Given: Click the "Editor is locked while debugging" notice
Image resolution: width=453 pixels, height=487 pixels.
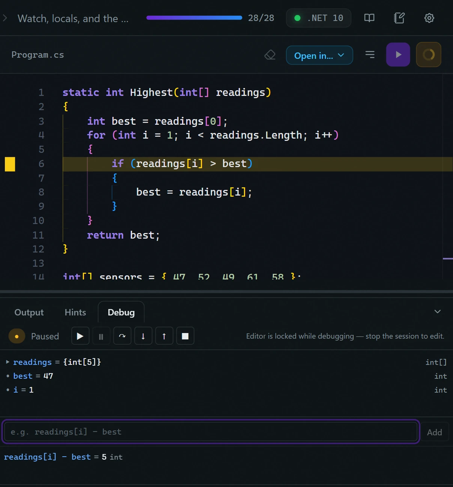Looking at the screenshot, I should (x=345, y=336).
